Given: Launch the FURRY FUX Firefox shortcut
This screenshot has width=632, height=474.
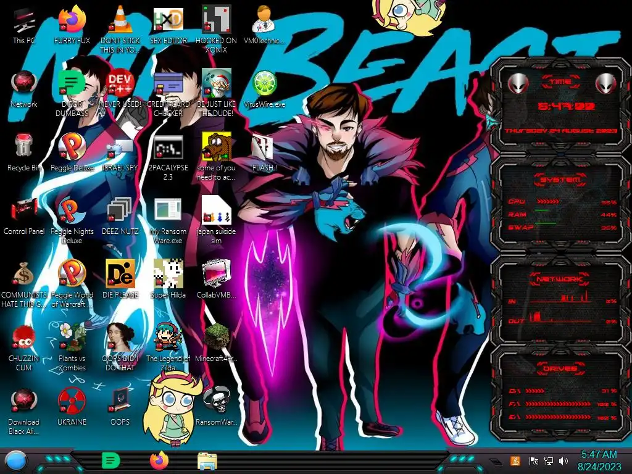Looking at the screenshot, I should pyautogui.click(x=72, y=26).
